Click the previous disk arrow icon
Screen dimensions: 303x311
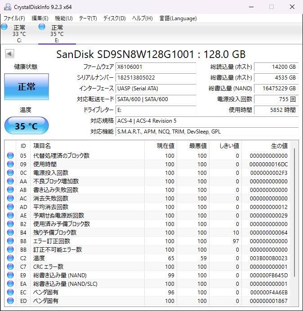(x=9, y=54)
